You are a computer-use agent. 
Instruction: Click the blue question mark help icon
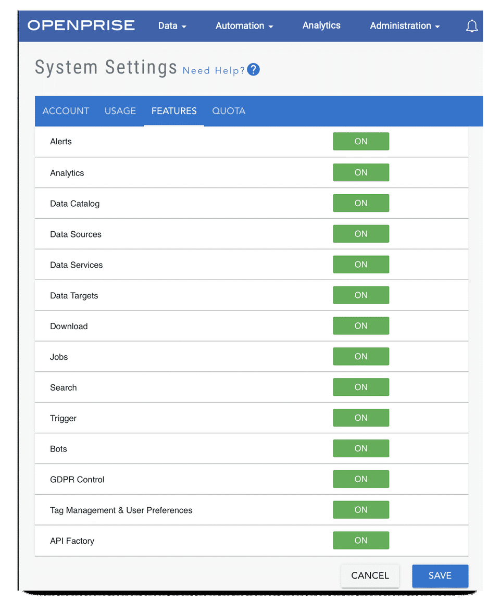(x=253, y=70)
